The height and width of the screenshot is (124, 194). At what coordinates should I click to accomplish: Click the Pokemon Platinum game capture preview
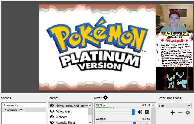click(x=97, y=47)
